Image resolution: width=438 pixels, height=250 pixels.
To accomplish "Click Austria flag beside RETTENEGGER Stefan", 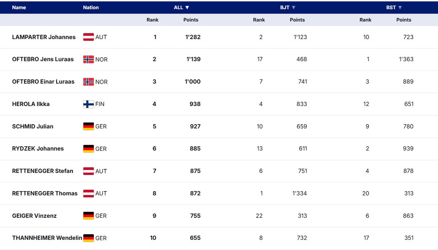I will 88,171.
